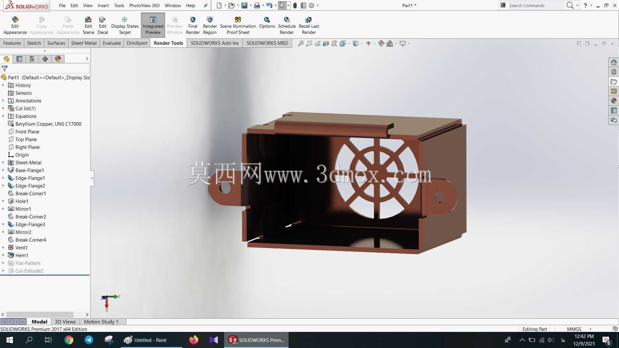
Task: Expand the Vent1 feature node
Action: 3,247
